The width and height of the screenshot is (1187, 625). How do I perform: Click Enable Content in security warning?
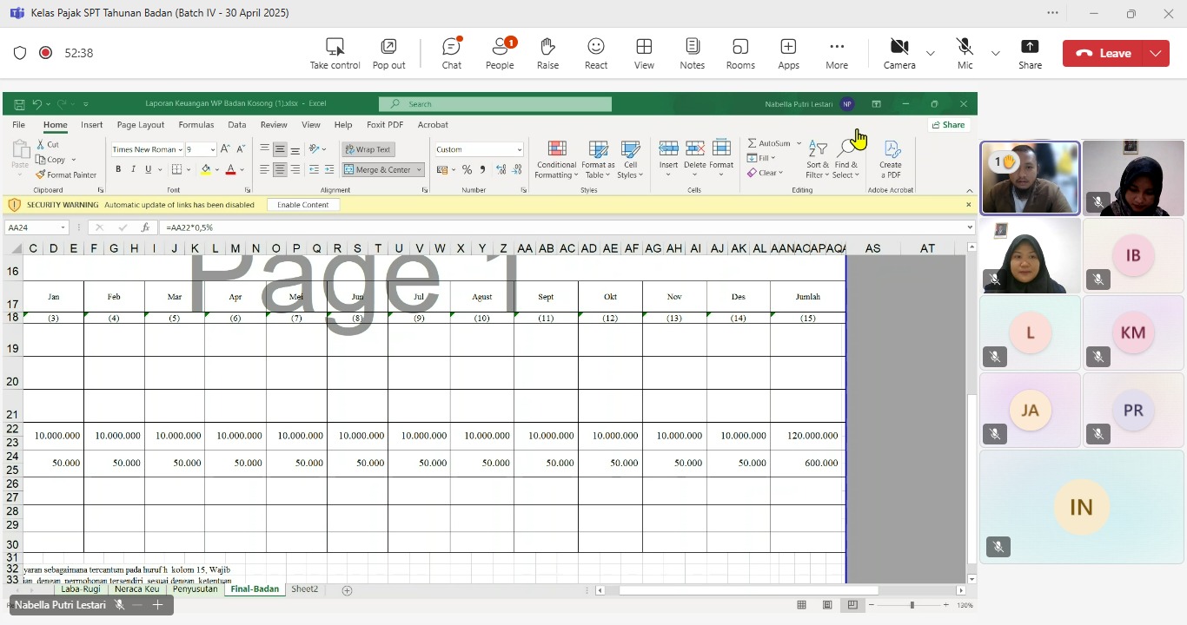point(303,205)
